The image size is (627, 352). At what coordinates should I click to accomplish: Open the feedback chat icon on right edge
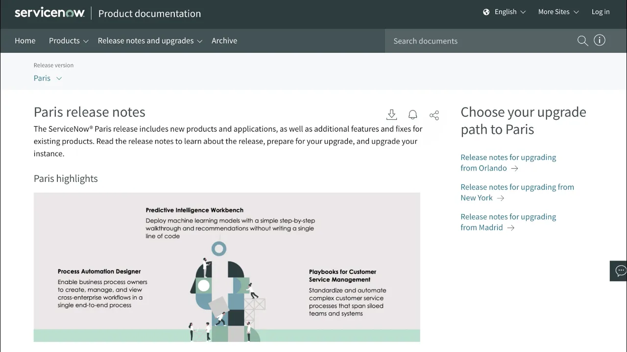[x=619, y=270]
